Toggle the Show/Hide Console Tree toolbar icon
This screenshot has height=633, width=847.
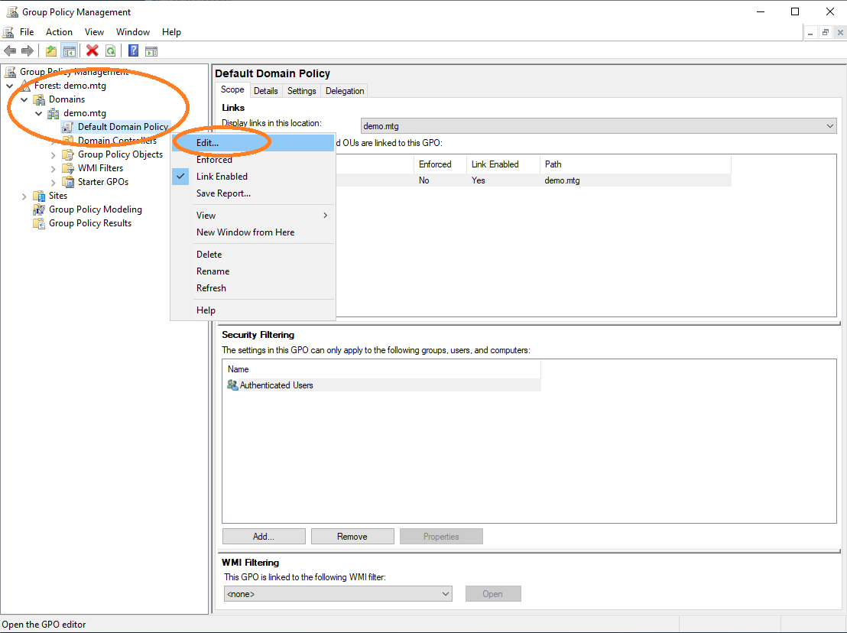pyautogui.click(x=70, y=51)
